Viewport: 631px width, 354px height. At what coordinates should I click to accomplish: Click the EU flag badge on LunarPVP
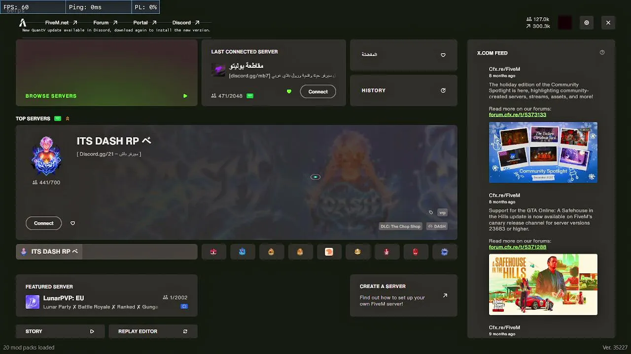click(184, 306)
